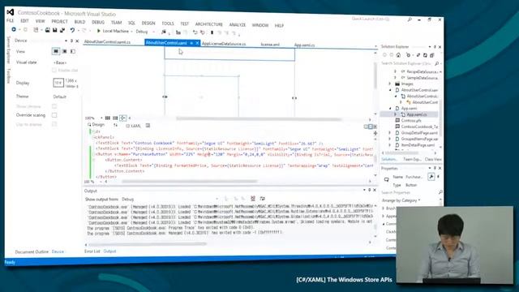
Task: Open the TOOLS menu
Action: click(x=168, y=24)
